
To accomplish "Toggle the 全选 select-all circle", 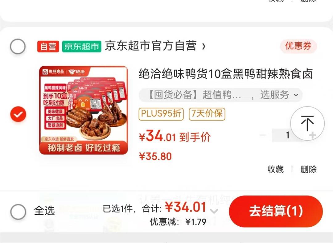I will point(18,212).
